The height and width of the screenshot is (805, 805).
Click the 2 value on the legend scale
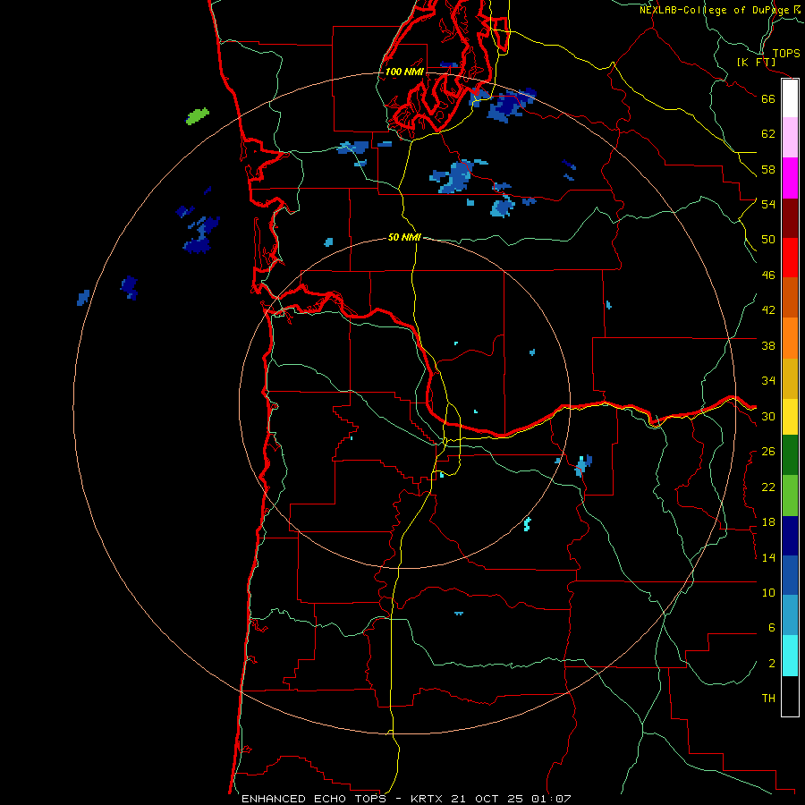(771, 664)
